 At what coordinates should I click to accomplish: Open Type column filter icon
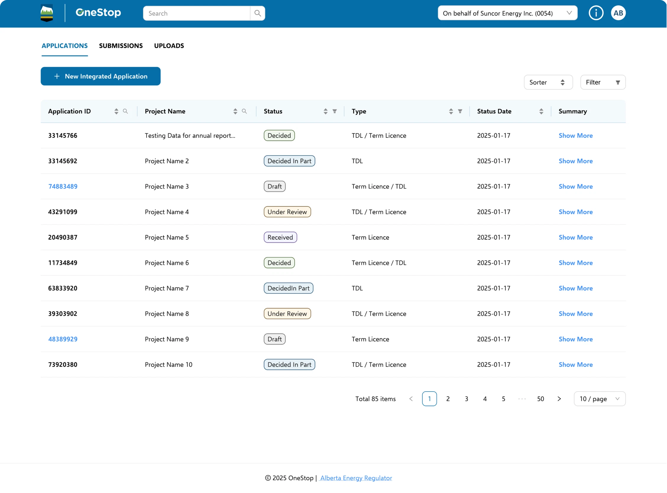point(460,111)
